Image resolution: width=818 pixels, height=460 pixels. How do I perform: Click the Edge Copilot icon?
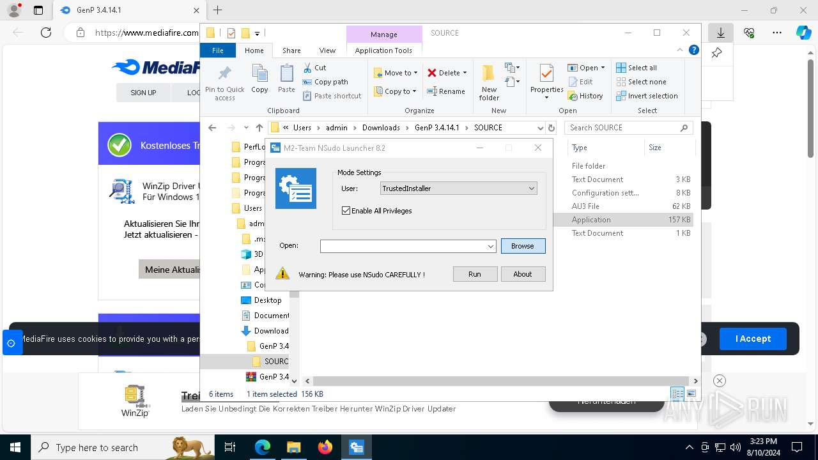tap(803, 33)
